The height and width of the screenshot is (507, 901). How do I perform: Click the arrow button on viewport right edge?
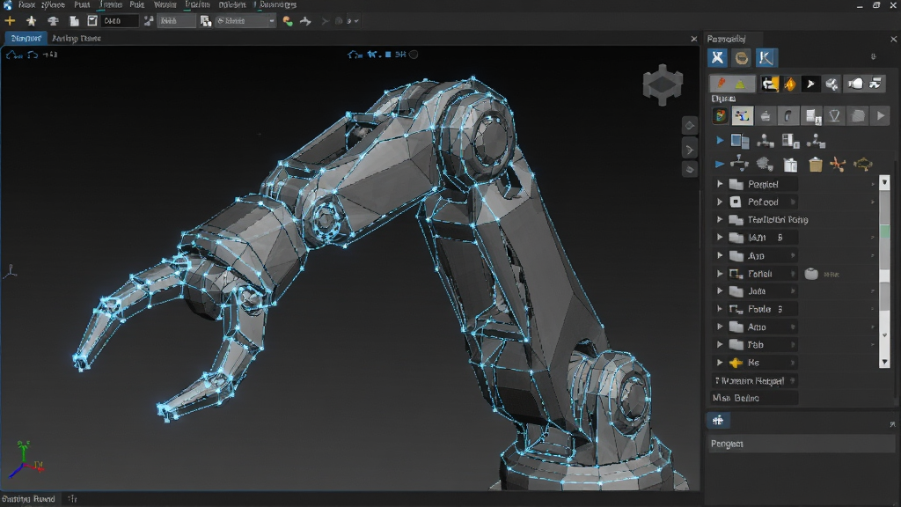(690, 150)
